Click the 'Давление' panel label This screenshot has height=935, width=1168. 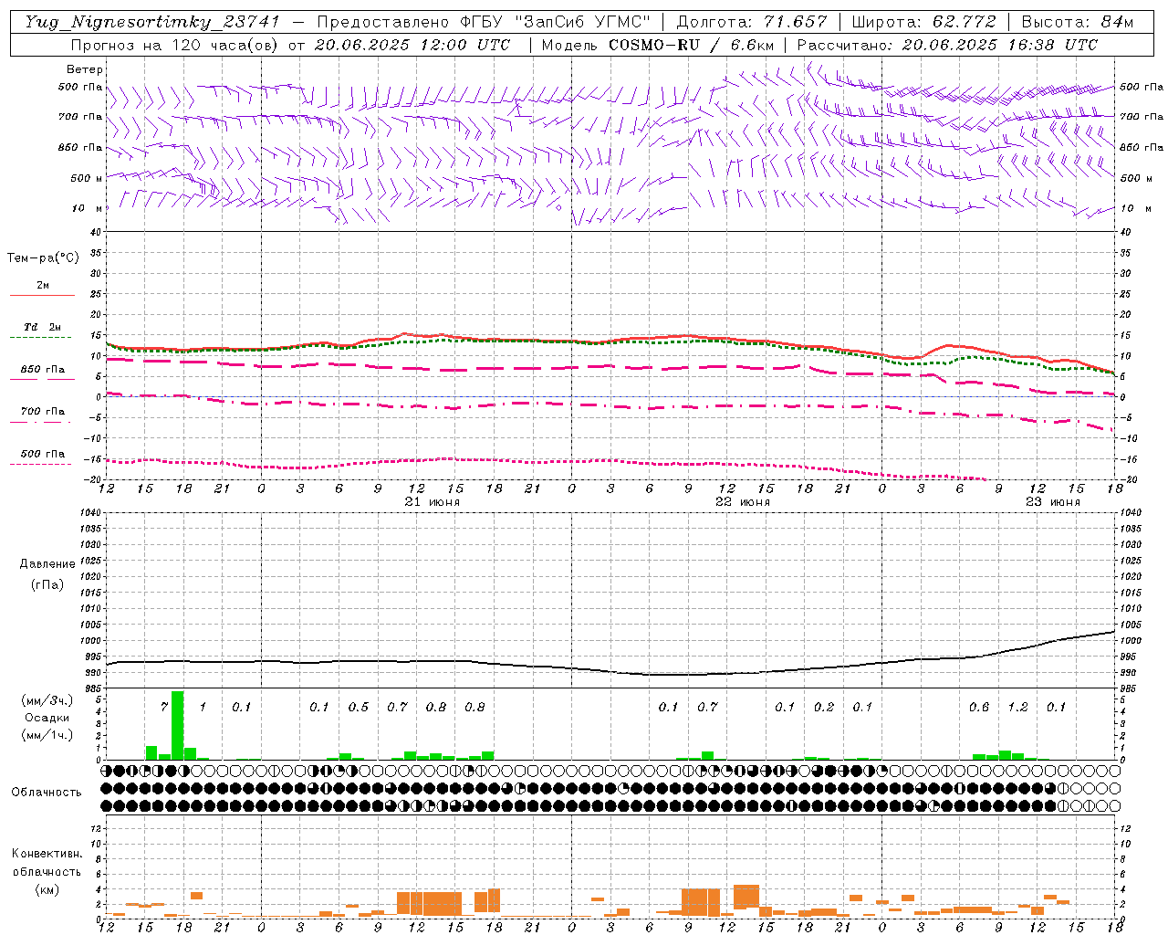click(x=47, y=564)
